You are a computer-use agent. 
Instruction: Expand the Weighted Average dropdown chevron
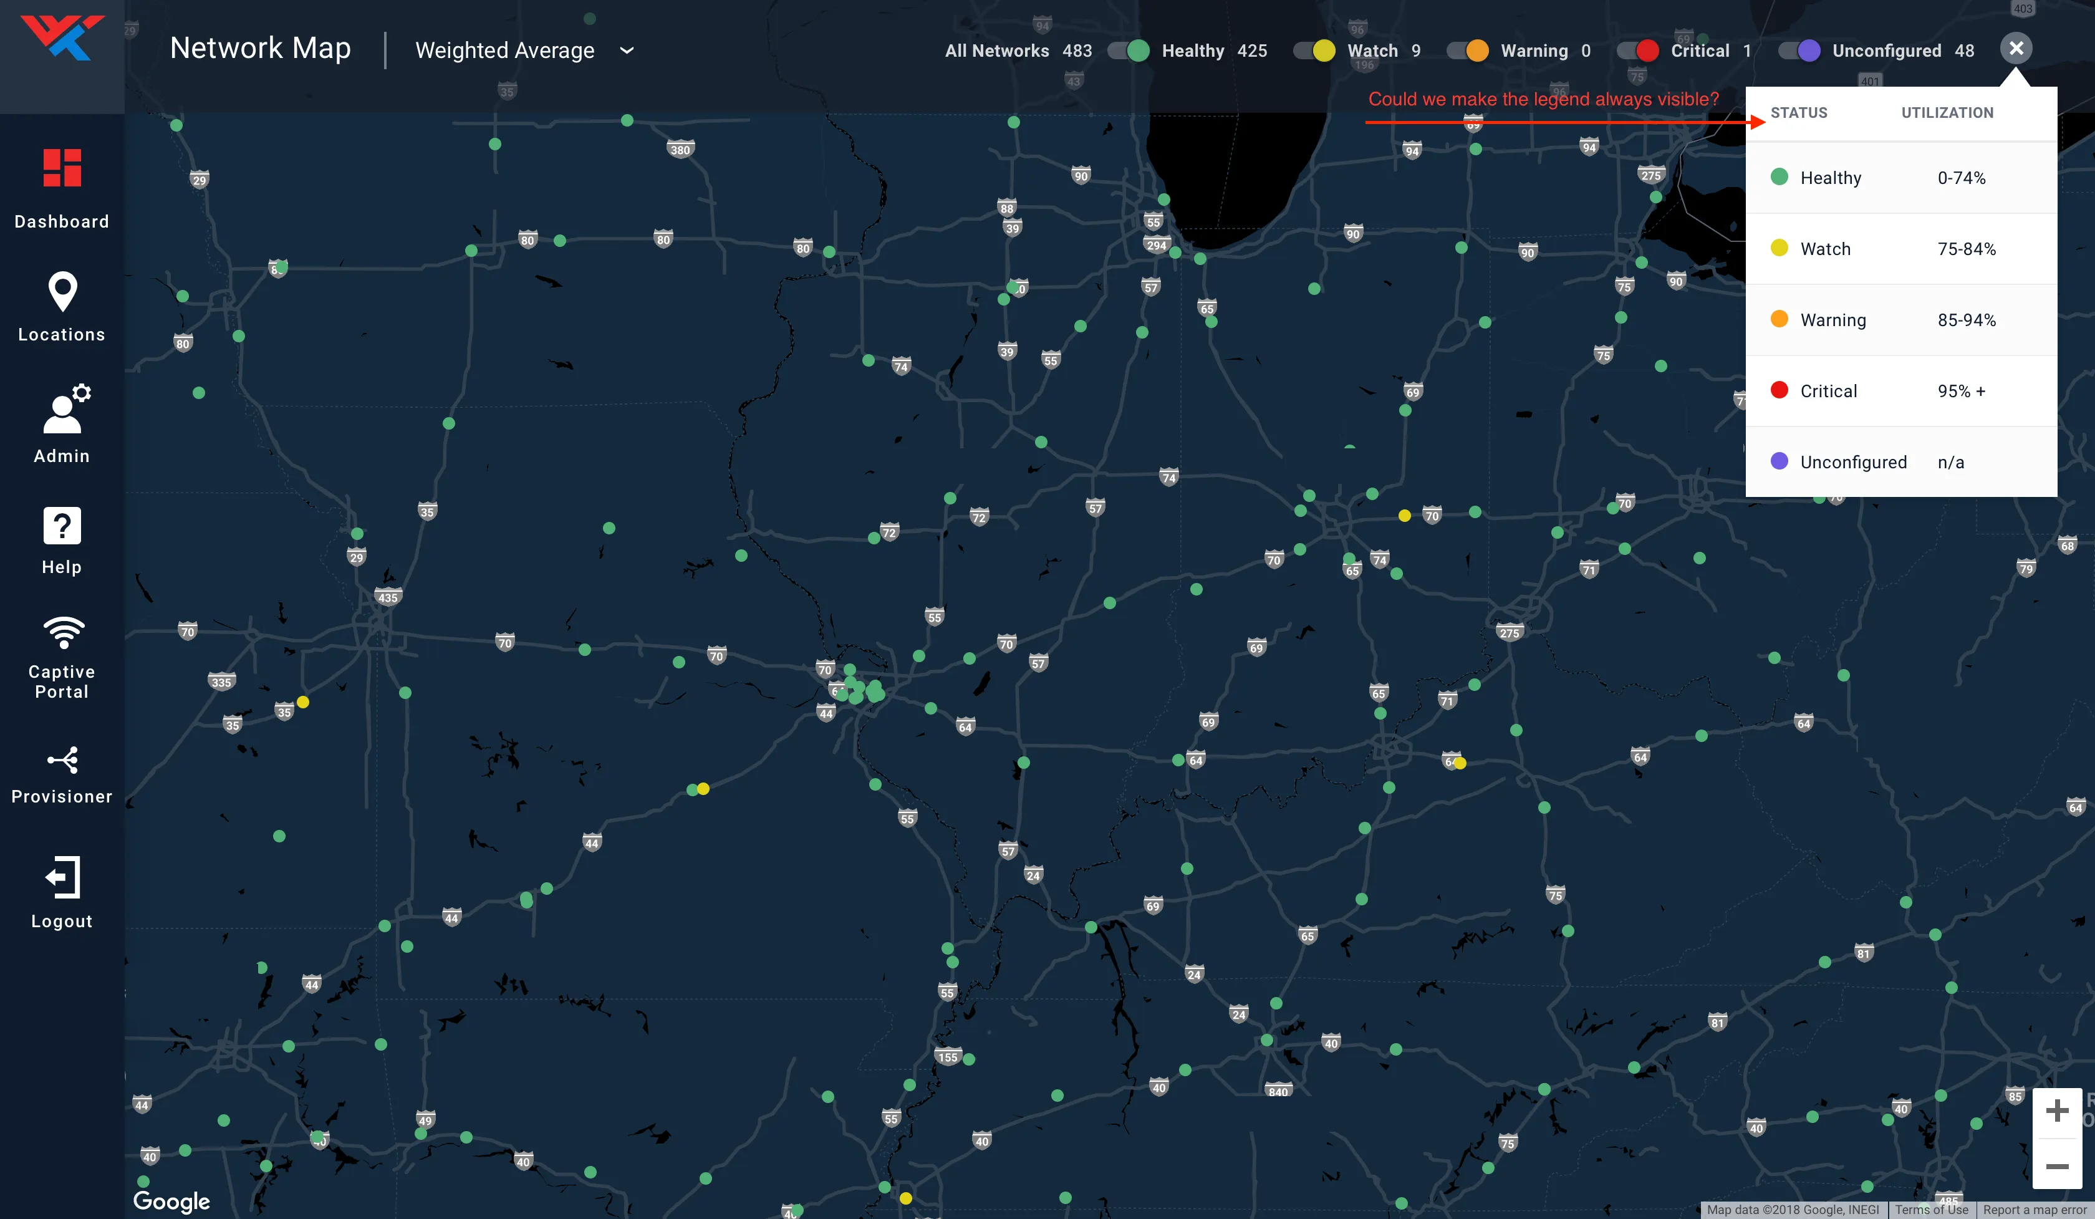[x=628, y=51]
